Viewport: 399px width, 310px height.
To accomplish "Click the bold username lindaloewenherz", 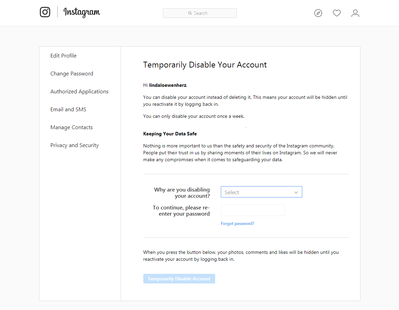I will (x=168, y=85).
